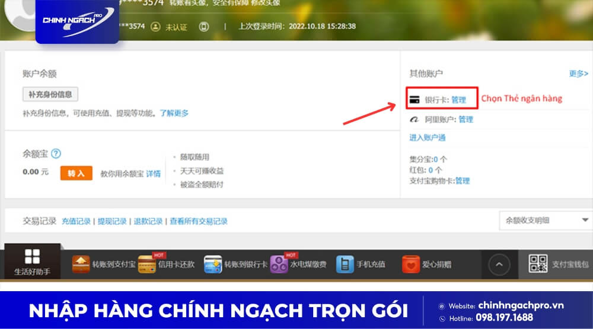Click the 天天可赚收益 bullet text
This screenshot has width=593, height=329.
(x=202, y=171)
